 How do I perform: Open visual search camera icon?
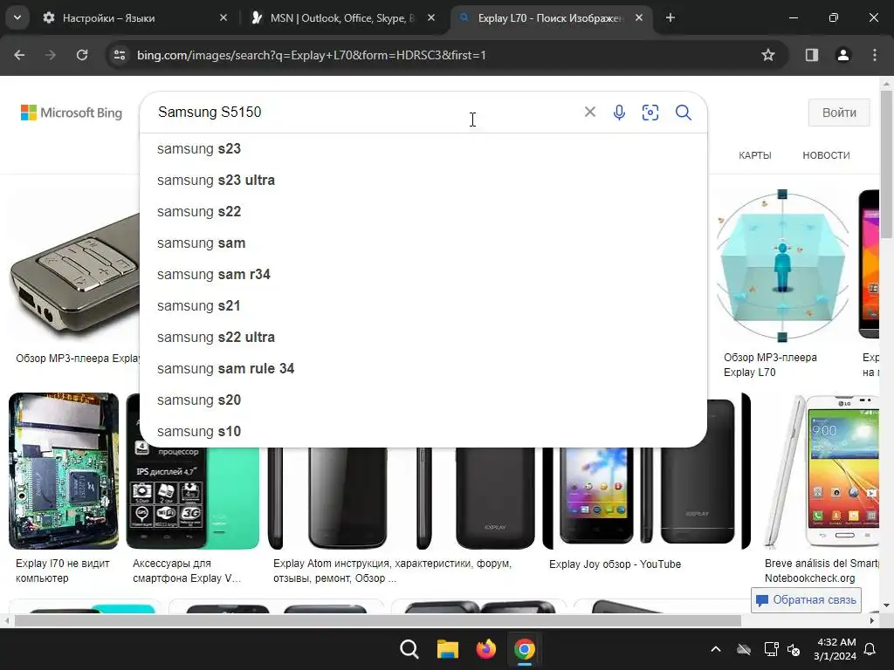650,113
